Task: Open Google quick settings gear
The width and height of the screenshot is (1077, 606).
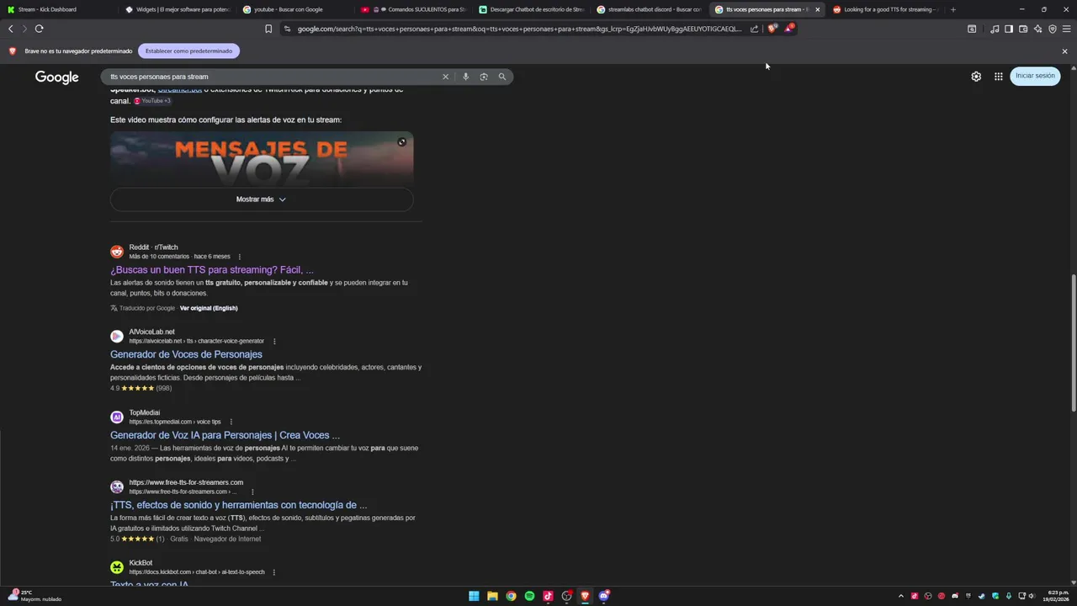Action: coord(976,77)
